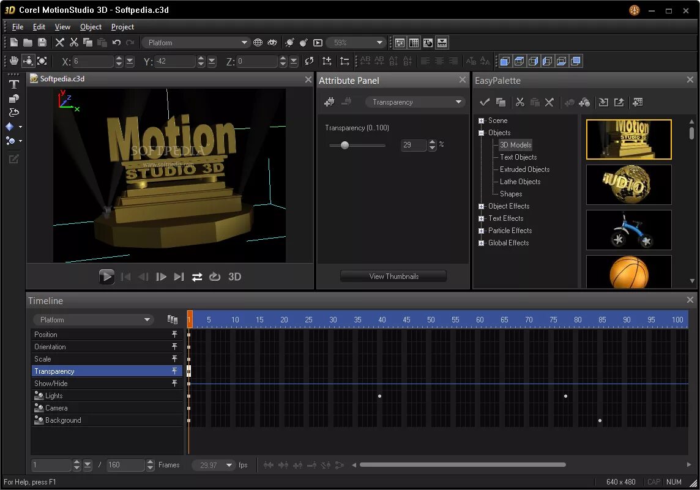The image size is (700, 490).
Task: Open the Project menu
Action: coord(122,27)
